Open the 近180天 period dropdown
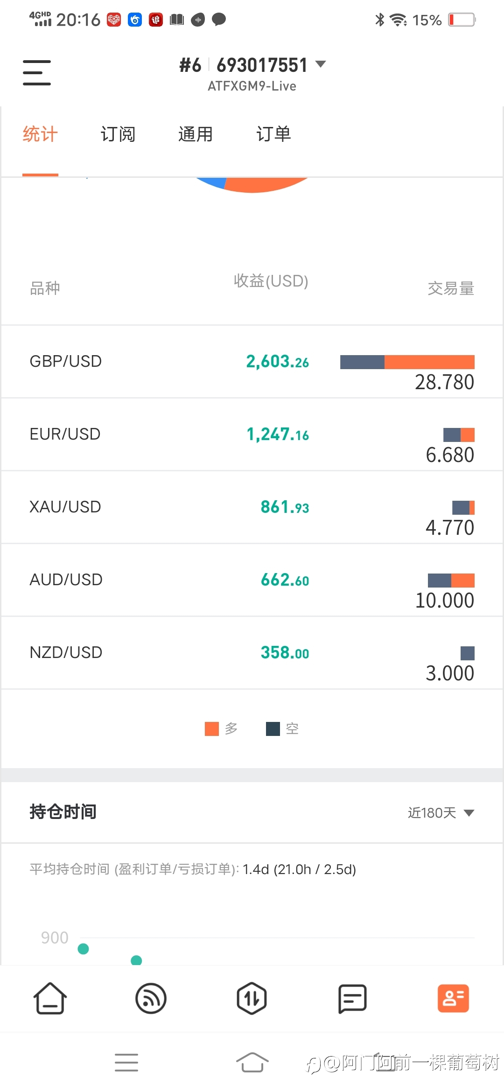Image resolution: width=504 pixels, height=1092 pixels. pos(441,813)
